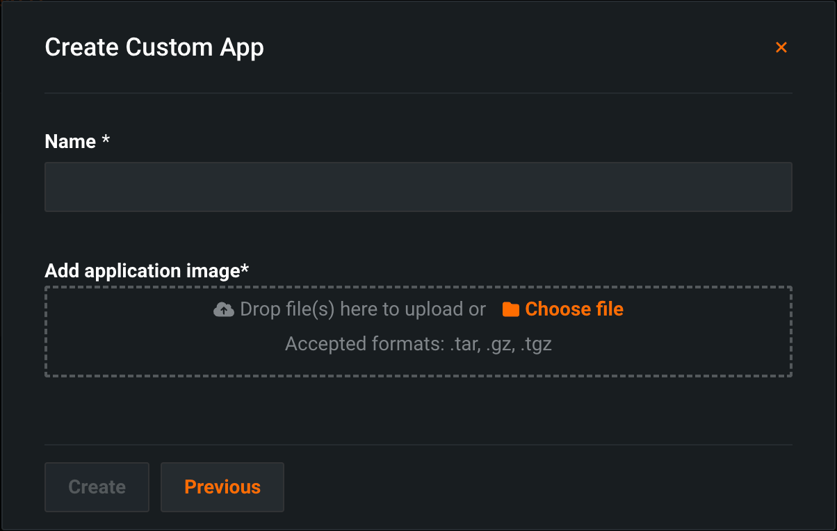
Task: Click the 'Add application image*' label
Action: (141, 270)
